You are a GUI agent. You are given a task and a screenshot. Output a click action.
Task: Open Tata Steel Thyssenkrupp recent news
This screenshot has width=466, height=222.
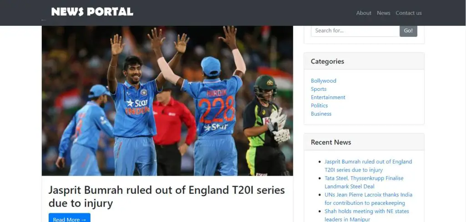point(364,183)
